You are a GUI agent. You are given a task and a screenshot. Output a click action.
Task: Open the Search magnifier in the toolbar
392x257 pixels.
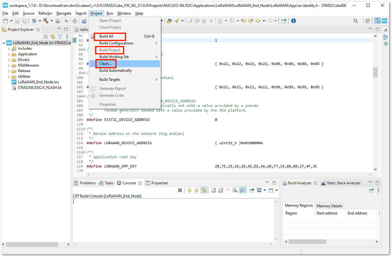(356, 21)
